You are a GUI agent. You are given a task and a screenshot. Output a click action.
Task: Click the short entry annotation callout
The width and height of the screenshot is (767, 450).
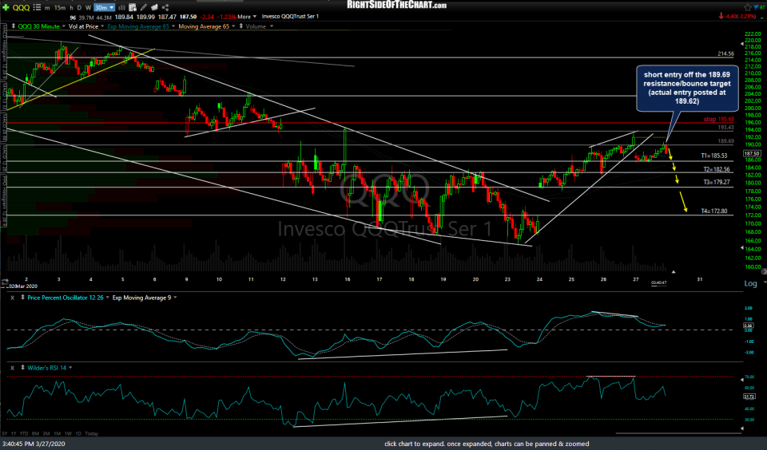point(687,88)
